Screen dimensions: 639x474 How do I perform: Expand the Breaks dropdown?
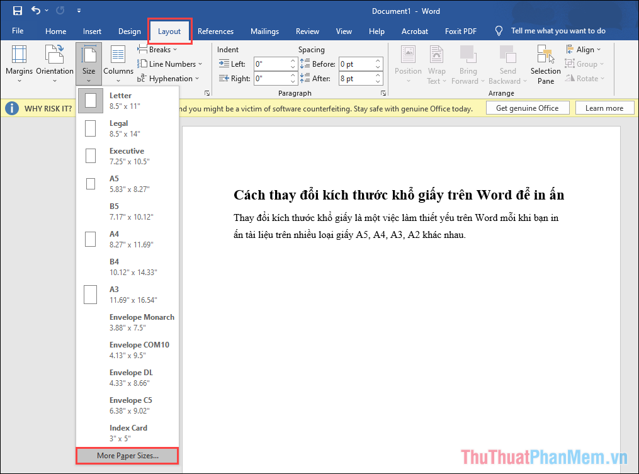point(158,49)
